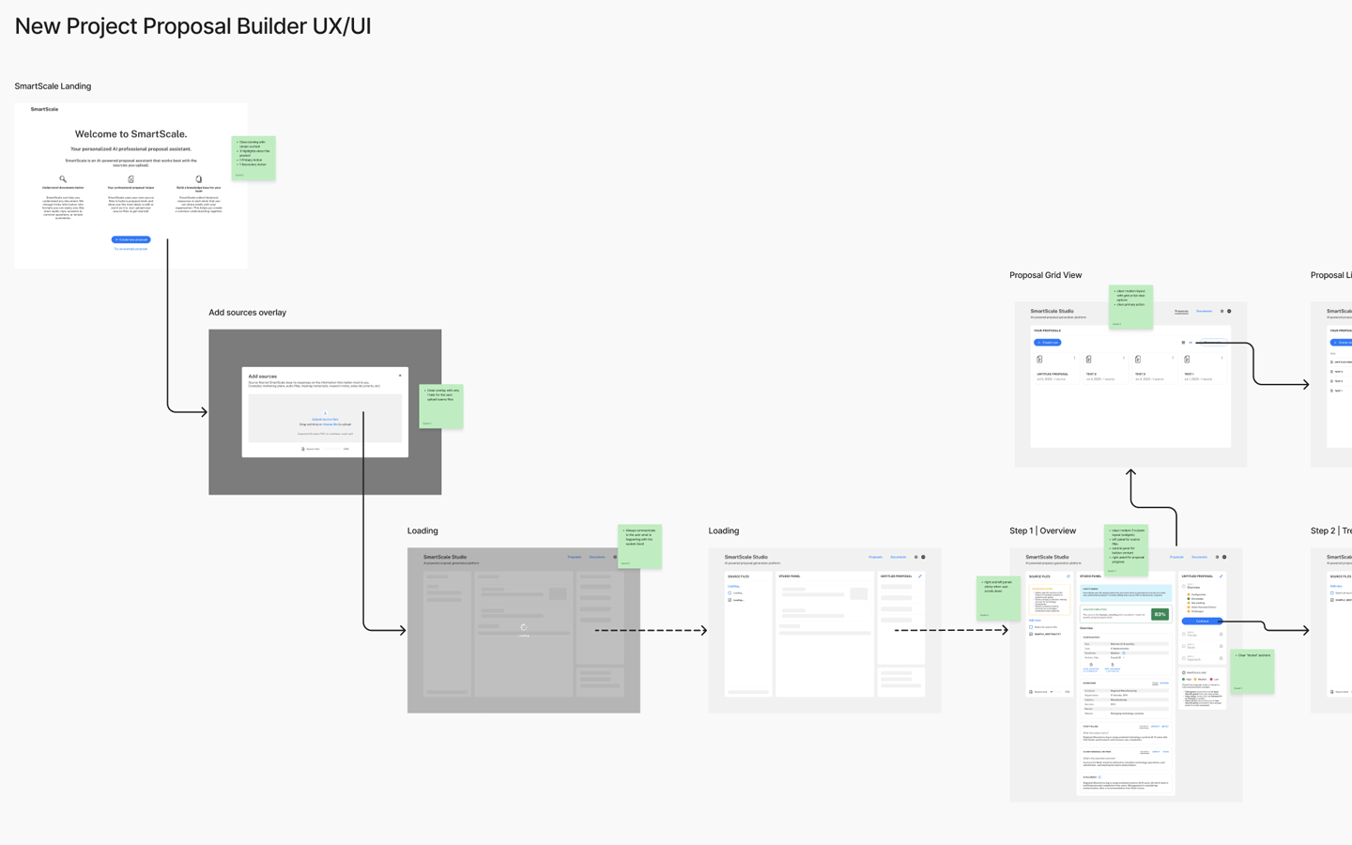Image resolution: width=1352 pixels, height=845 pixels.
Task: Select green sticky note beside Add sources overlay
Action: click(x=441, y=407)
